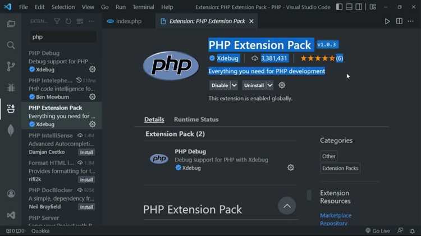Open manage gear for PHP Intelephense

[93, 96]
